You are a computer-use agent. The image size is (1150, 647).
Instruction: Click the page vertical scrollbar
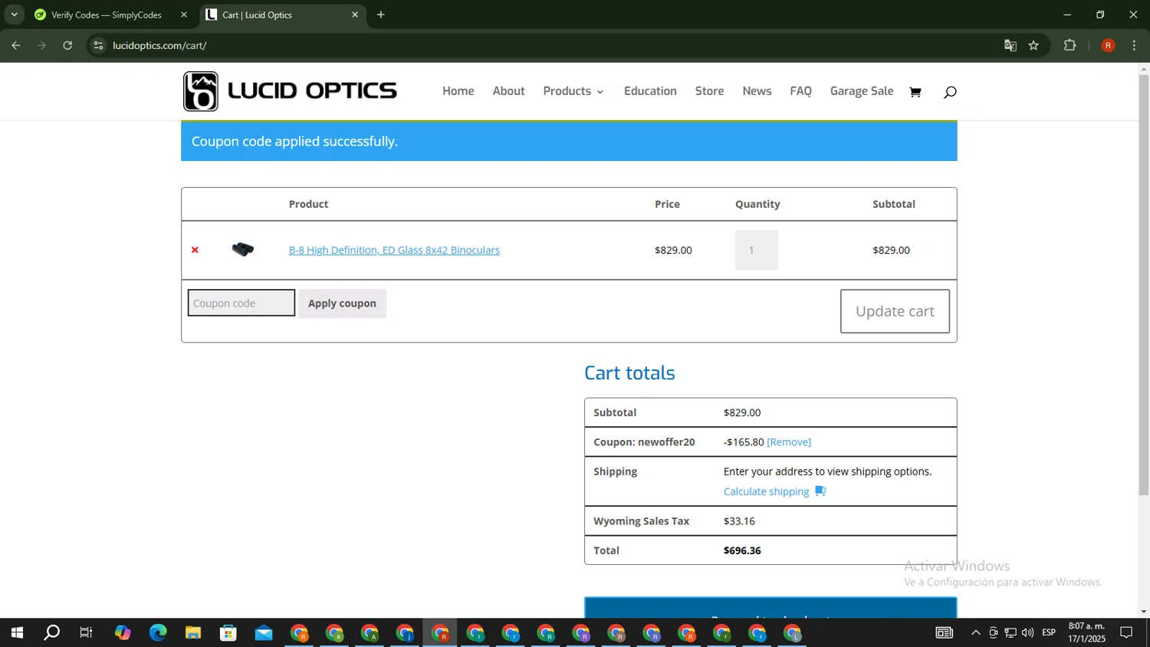(1144, 285)
